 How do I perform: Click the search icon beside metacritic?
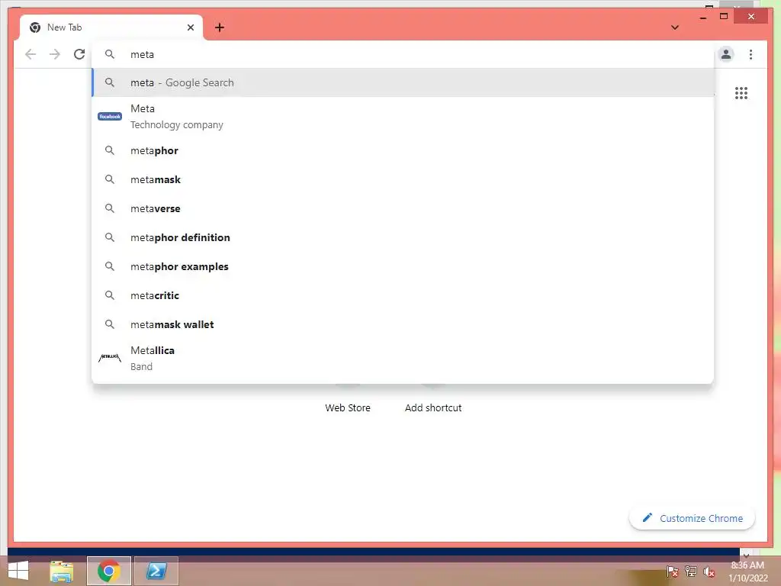point(110,295)
